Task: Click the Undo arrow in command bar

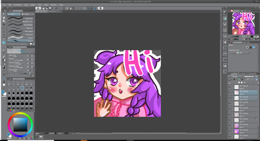Action: tap(56, 8)
